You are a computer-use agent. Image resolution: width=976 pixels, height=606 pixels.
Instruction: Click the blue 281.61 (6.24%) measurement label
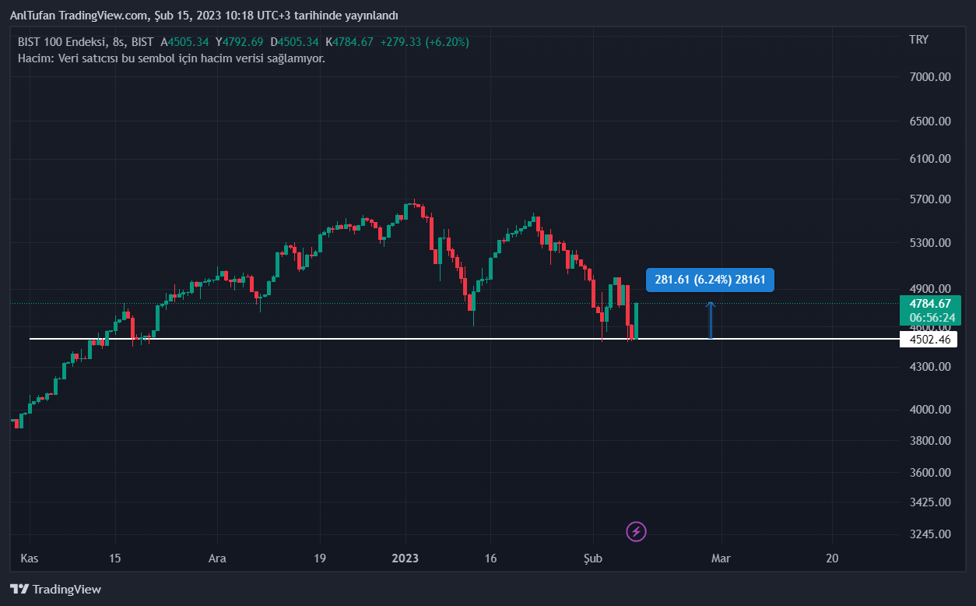pos(710,280)
